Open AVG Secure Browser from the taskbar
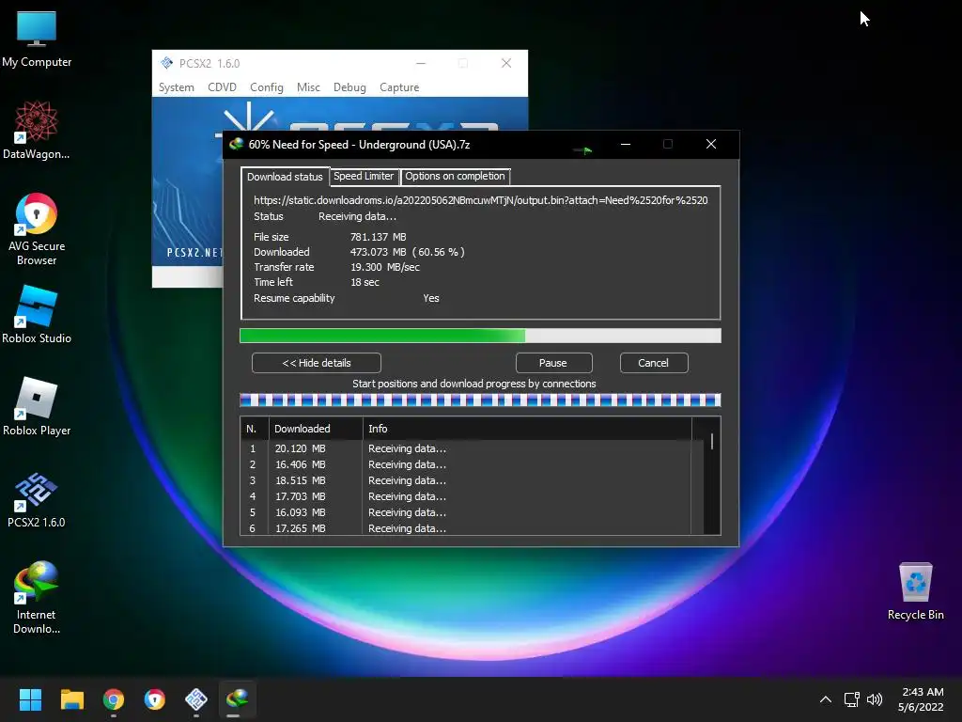The image size is (962, 722). (x=155, y=699)
